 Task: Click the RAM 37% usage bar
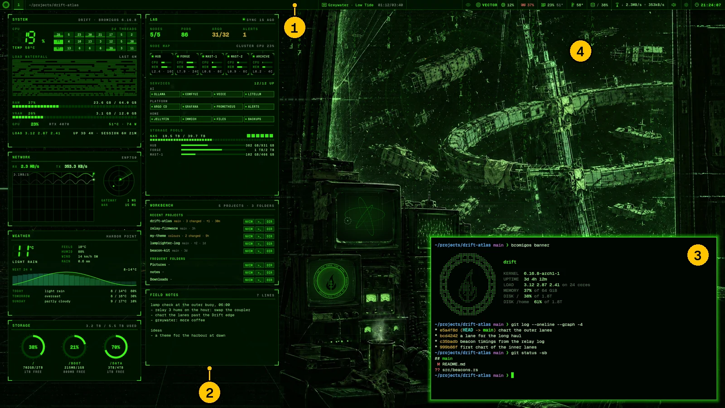(x=74, y=107)
